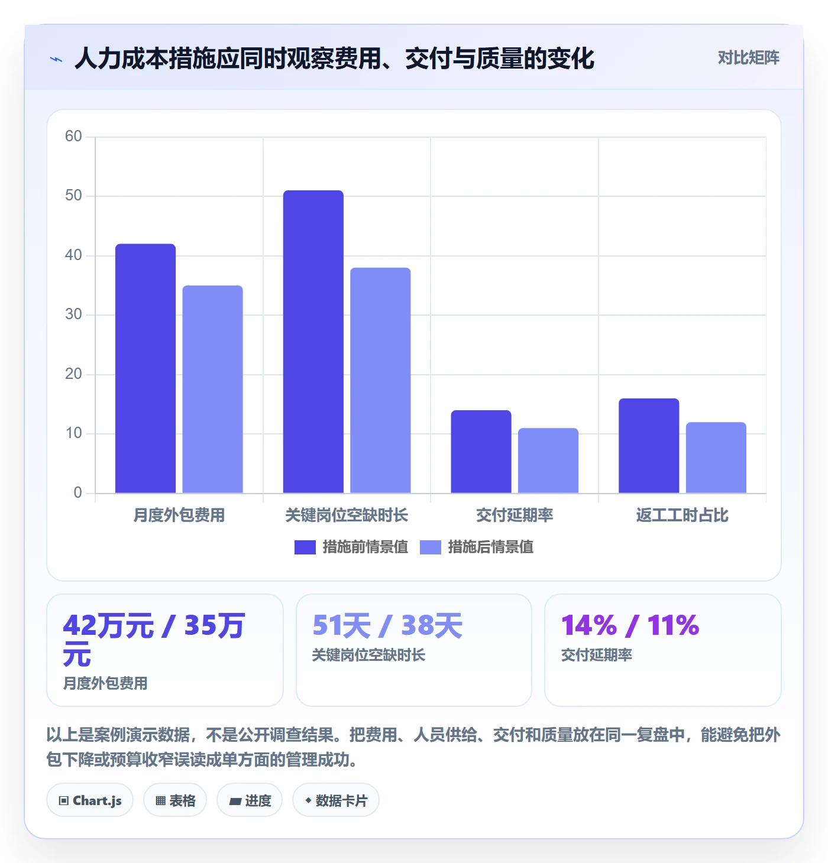Click the footnote starting 以上是案例演示数据
Image resolution: width=828 pixels, height=863 pixels.
[x=413, y=747]
